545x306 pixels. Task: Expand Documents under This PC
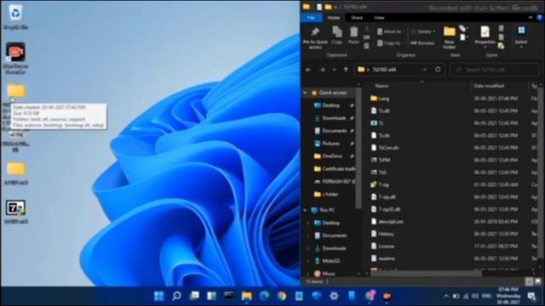[308, 235]
